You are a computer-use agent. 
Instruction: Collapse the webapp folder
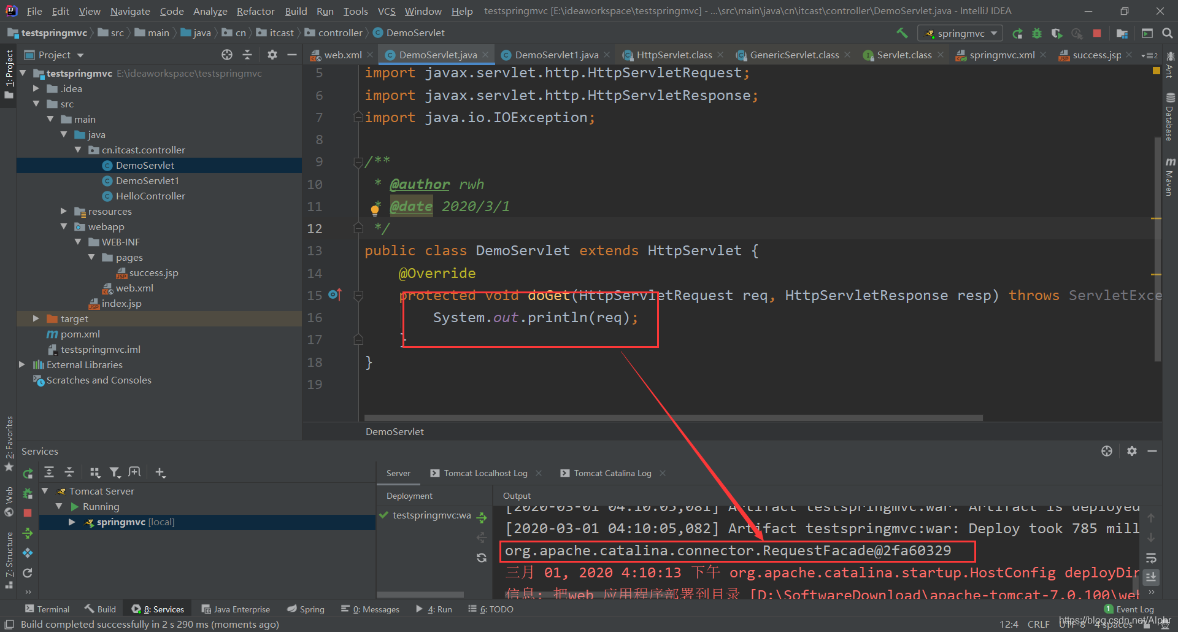tap(64, 226)
